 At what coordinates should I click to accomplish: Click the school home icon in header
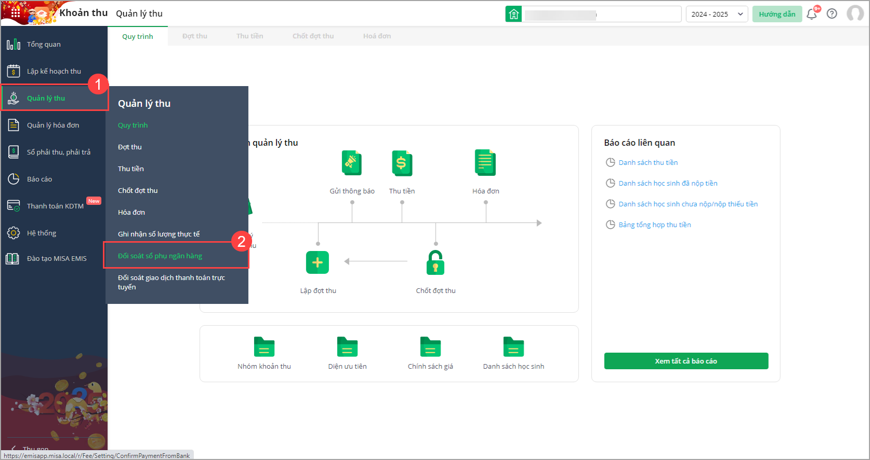pos(513,14)
